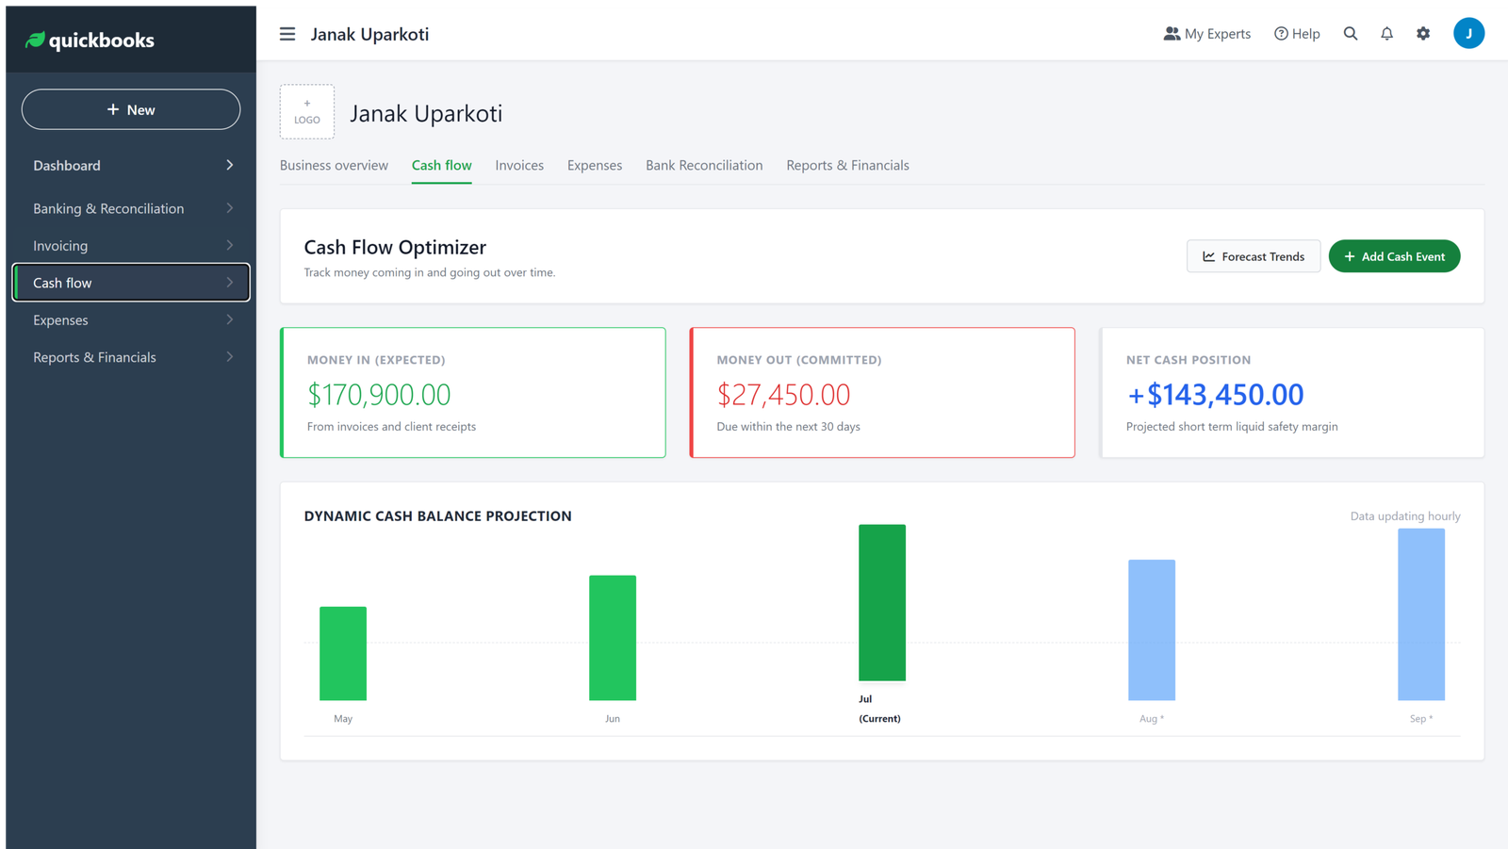Click the Jun bar in the chart
Screen dimensions: 1508x849
coord(613,638)
